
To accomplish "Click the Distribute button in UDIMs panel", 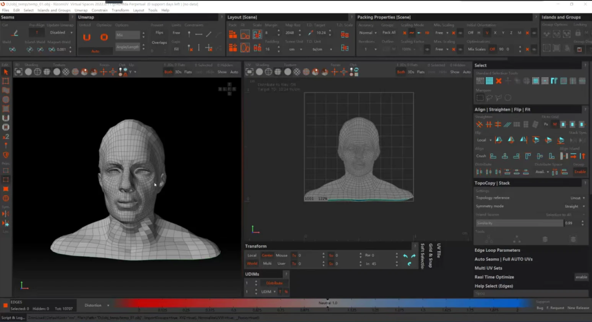I will click(274, 283).
